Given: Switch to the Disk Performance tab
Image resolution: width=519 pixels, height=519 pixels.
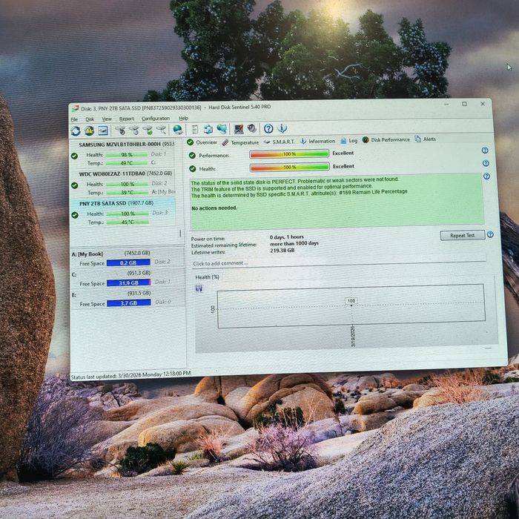Looking at the screenshot, I should coord(386,139).
